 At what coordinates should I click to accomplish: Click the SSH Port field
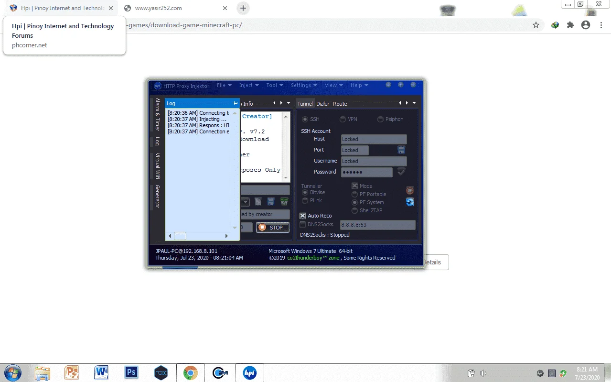(355, 150)
